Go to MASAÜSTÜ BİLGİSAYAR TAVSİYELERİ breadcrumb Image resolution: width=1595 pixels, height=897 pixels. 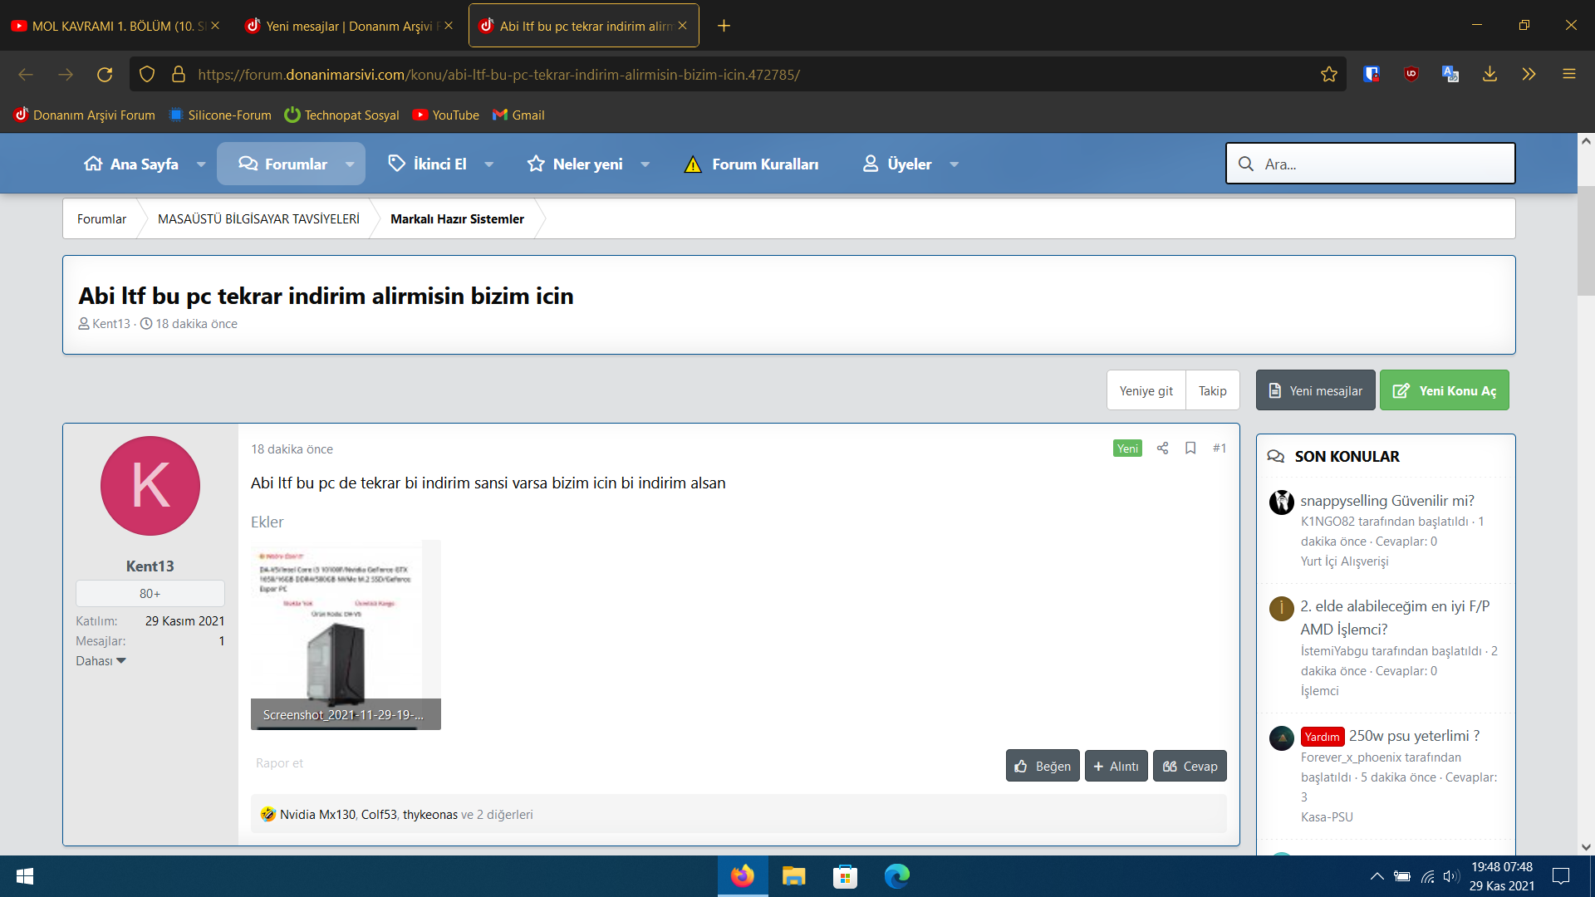click(x=258, y=219)
